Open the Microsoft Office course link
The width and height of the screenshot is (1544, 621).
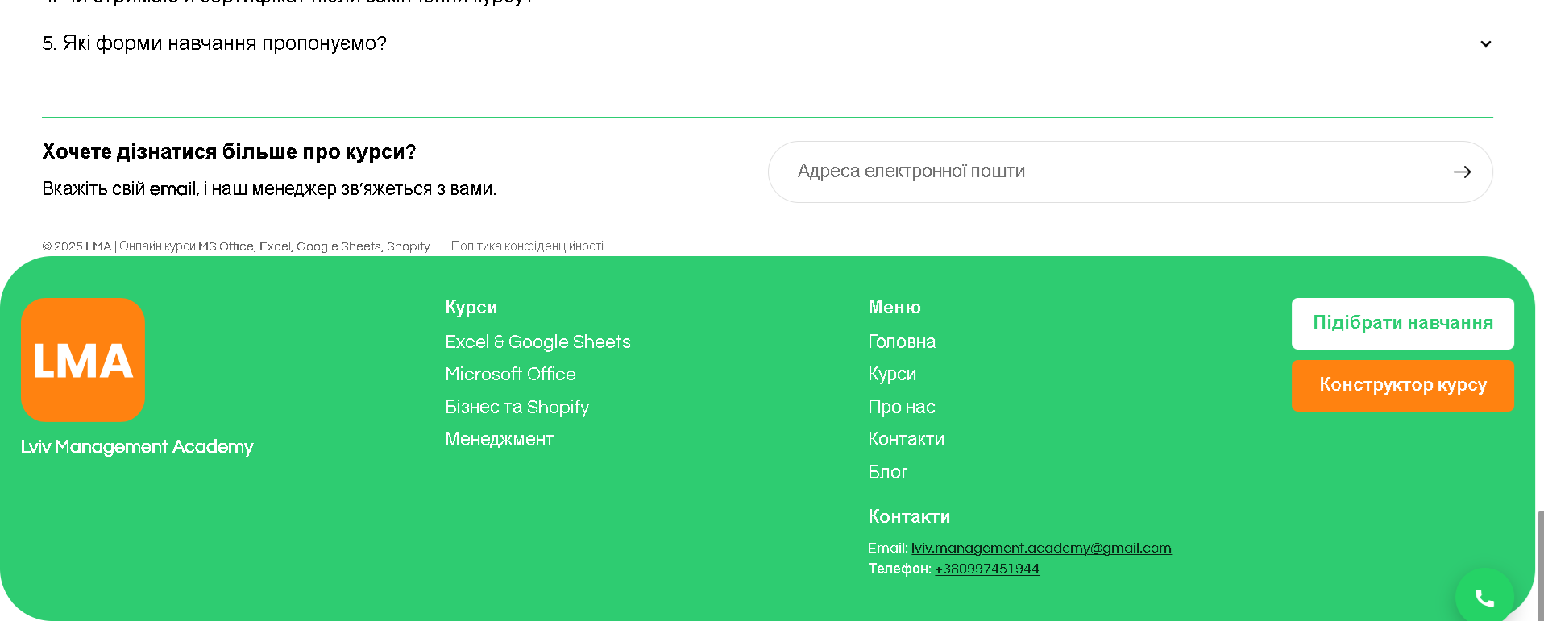510,375
